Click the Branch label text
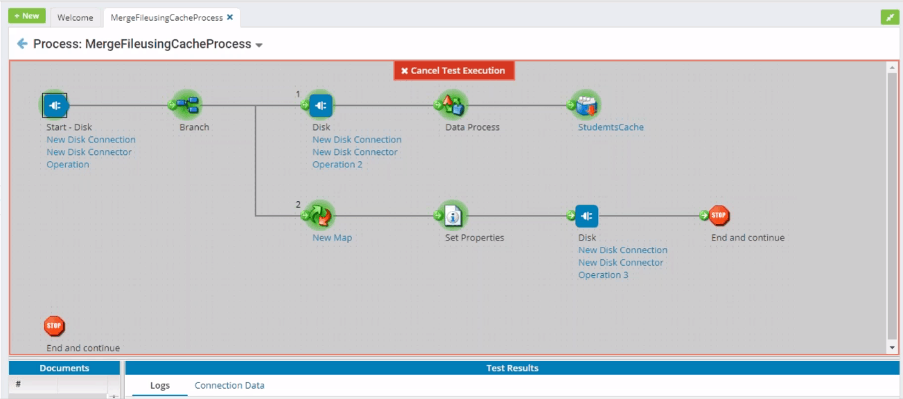The width and height of the screenshot is (903, 399). tap(194, 127)
